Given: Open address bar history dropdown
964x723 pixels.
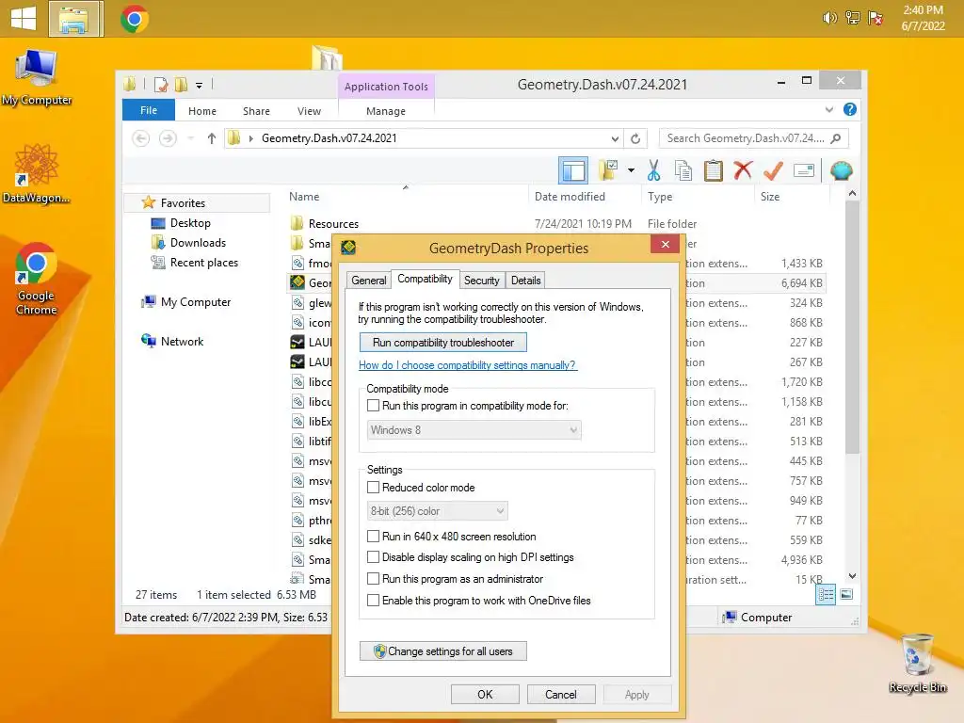Looking at the screenshot, I should tap(615, 139).
